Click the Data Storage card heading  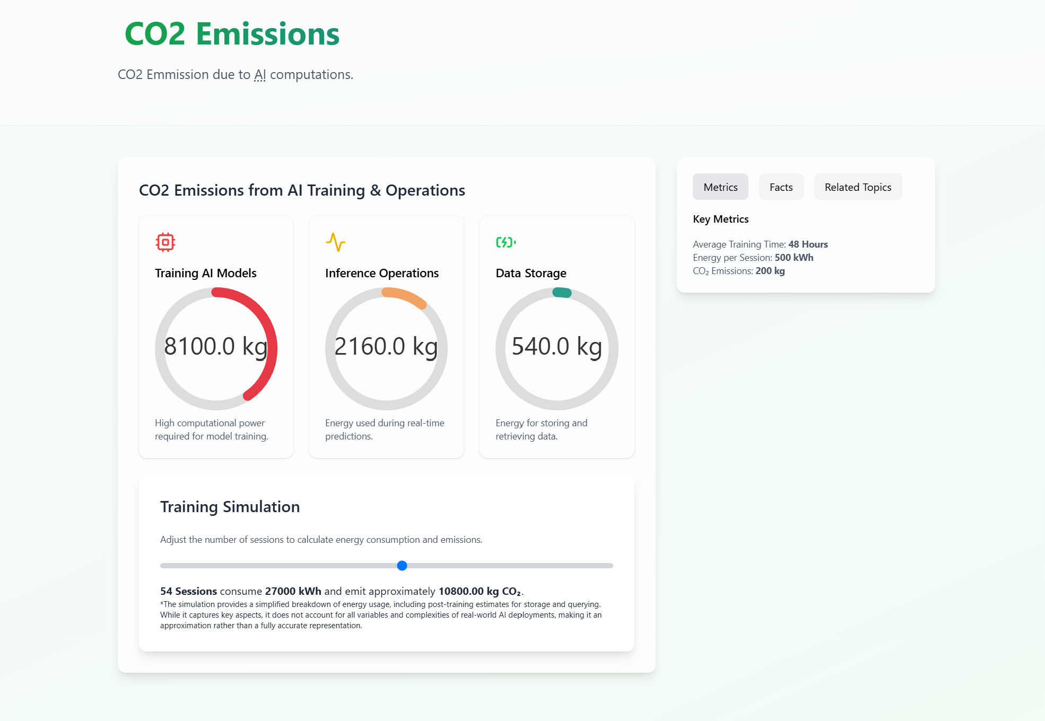[531, 273]
